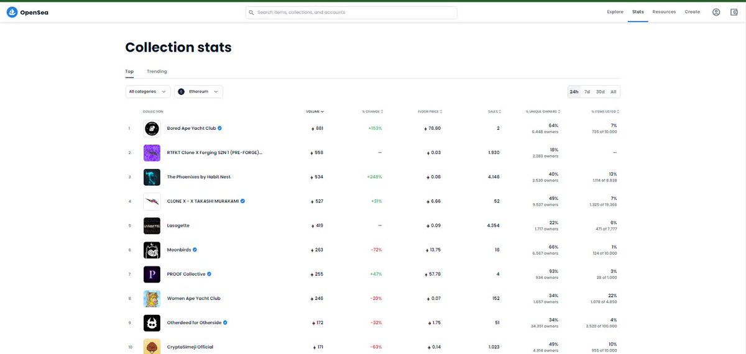Open Otherdeed for Otherside link
This screenshot has width=746, height=354.
194,323
